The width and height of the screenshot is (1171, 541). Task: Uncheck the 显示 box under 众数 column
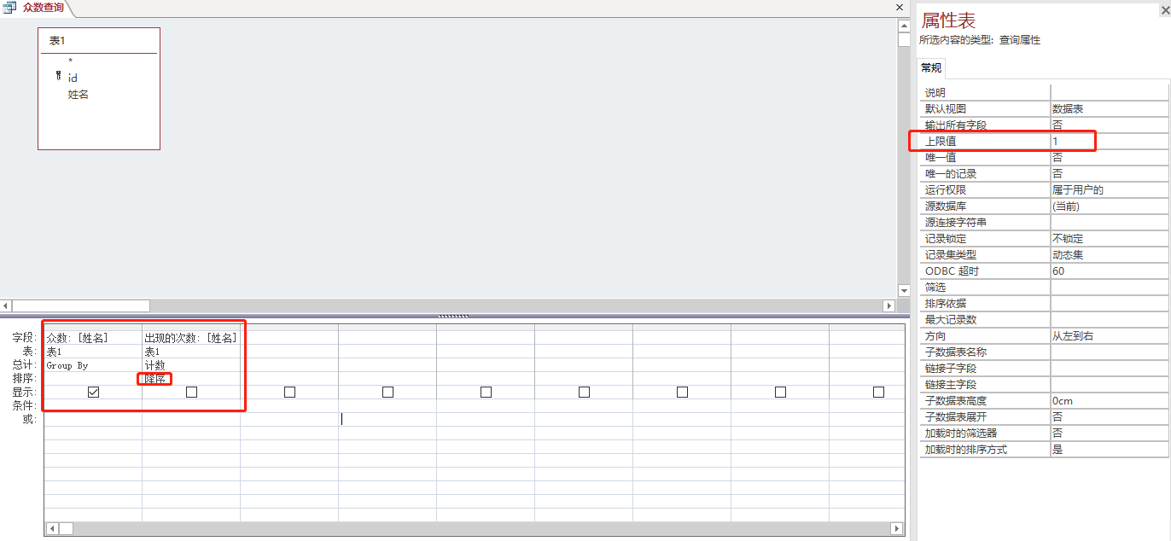[94, 392]
